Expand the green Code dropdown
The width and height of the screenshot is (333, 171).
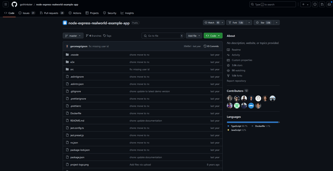pos(213,36)
